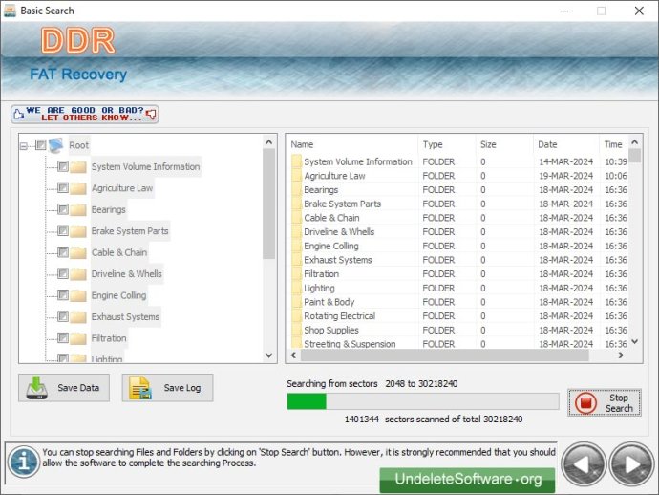This screenshot has width=659, height=495.
Task: Sort by the Date column header
Action: (566, 144)
